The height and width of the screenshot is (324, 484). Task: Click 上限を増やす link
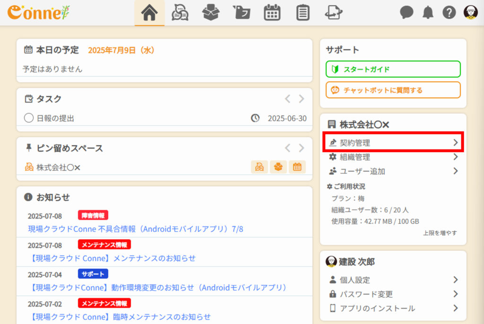pyautogui.click(x=440, y=233)
